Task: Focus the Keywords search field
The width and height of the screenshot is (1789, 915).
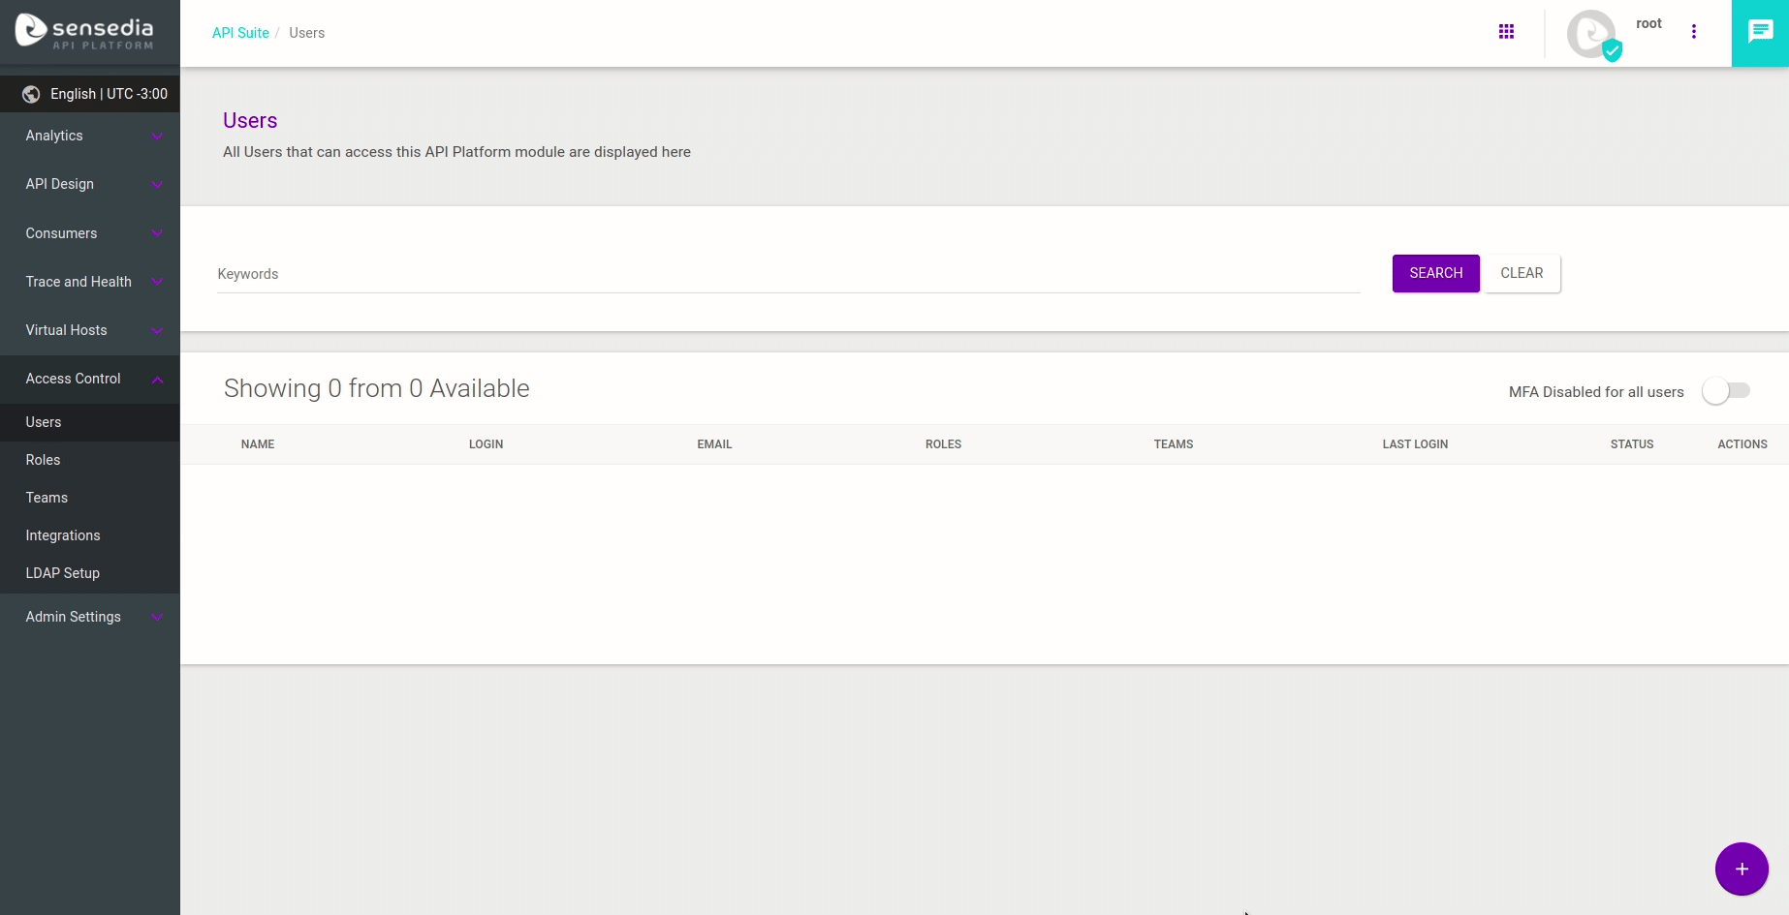Action: pyautogui.click(x=788, y=274)
